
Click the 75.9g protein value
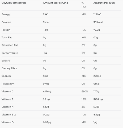(x=96, y=30)
